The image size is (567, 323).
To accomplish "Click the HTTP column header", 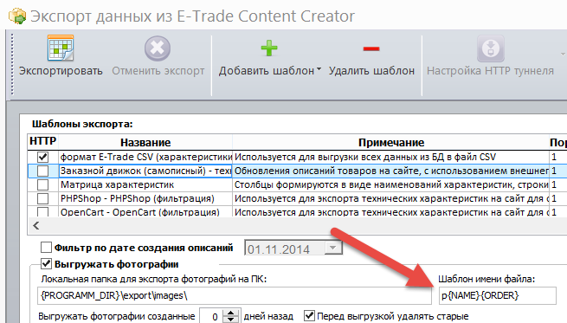I will tap(42, 142).
